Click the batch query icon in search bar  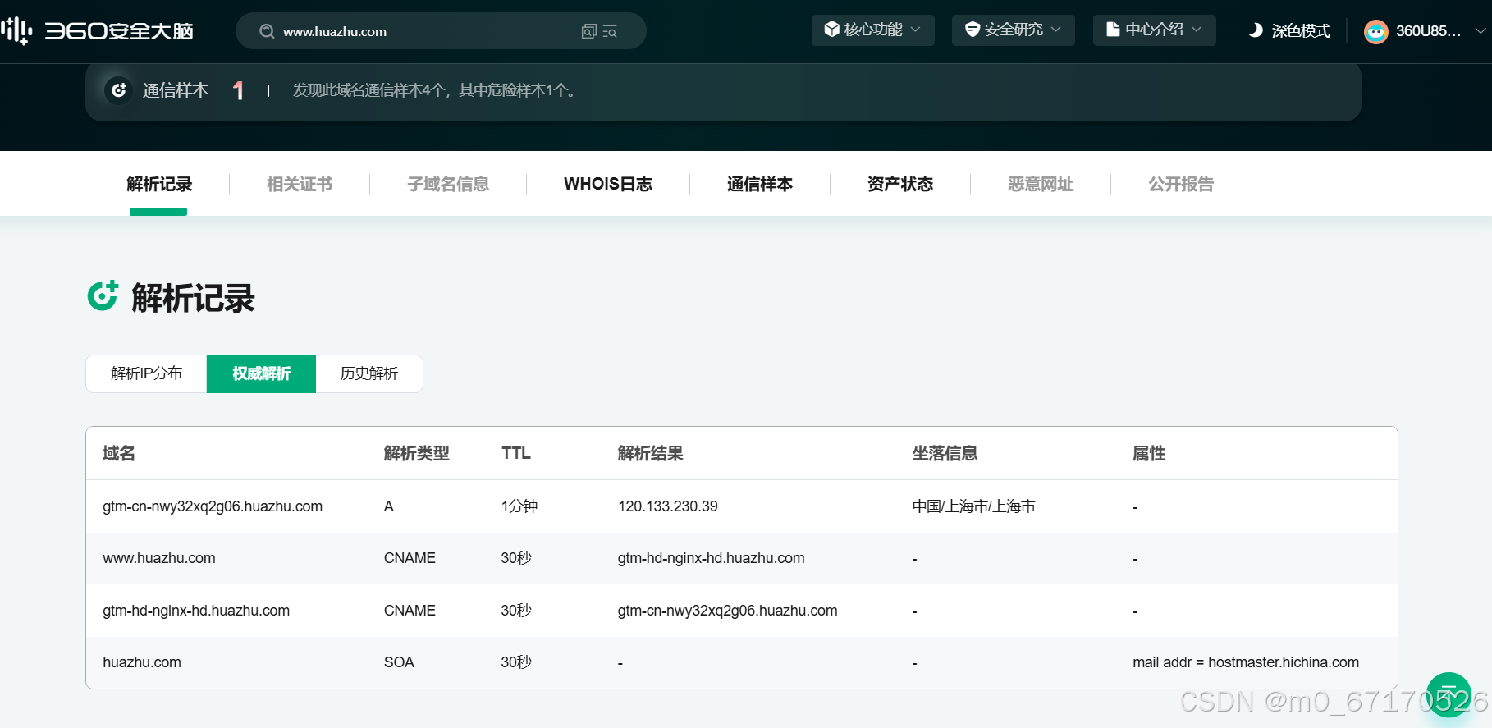coord(588,31)
